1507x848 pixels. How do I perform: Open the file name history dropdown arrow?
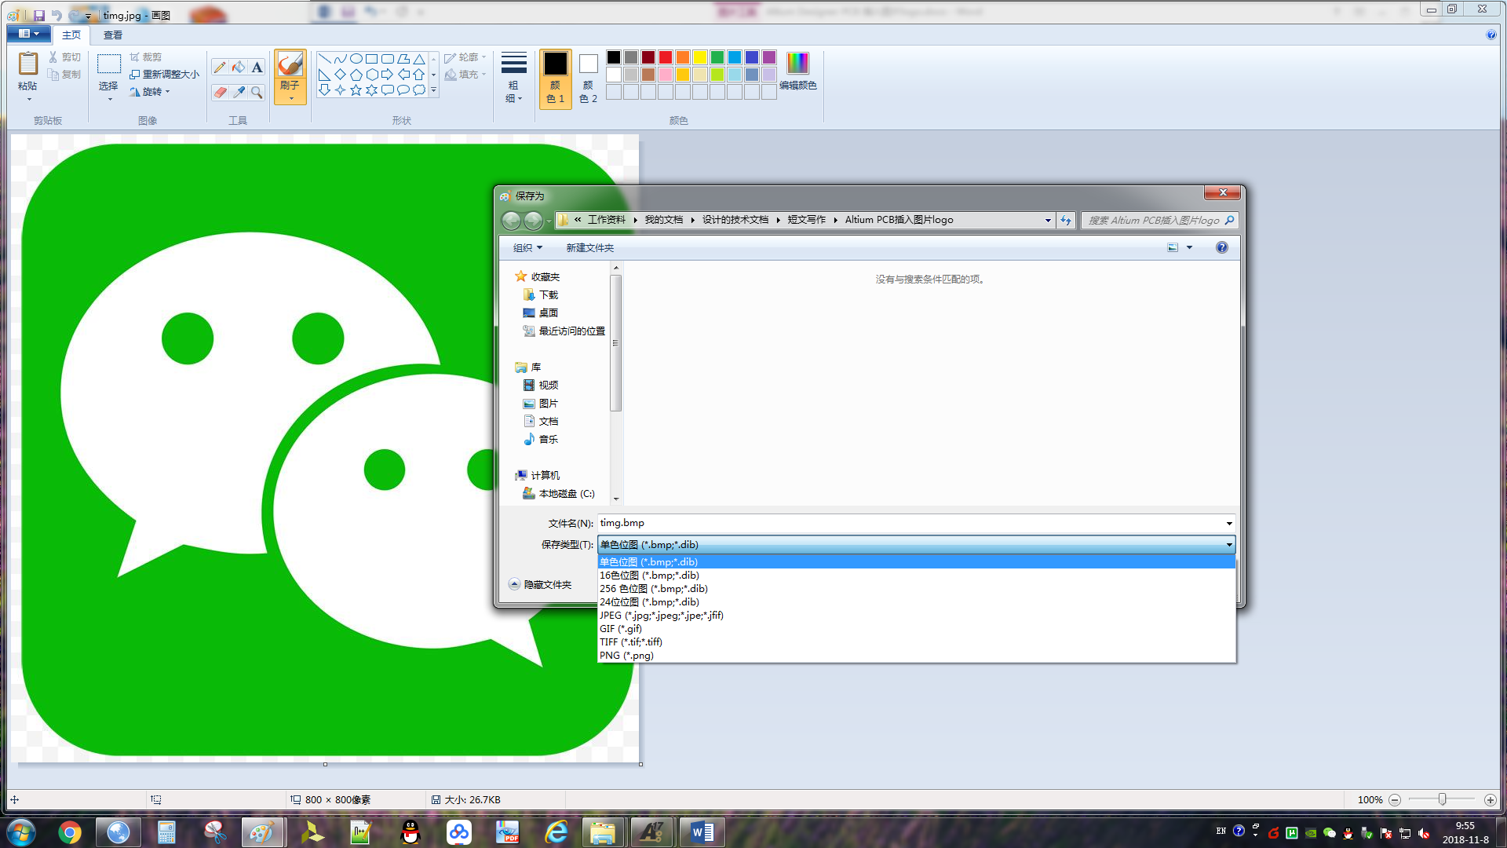coord(1228,524)
